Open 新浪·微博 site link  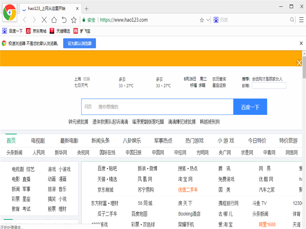click(x=148, y=168)
